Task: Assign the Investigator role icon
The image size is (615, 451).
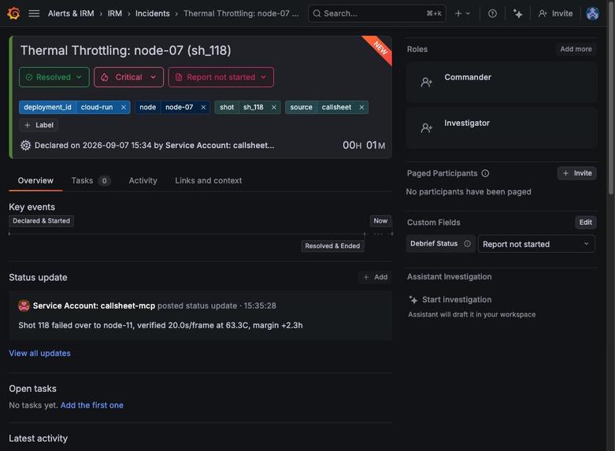Action: [426, 128]
